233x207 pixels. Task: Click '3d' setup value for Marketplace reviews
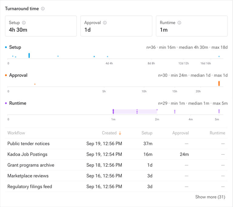[150, 176]
